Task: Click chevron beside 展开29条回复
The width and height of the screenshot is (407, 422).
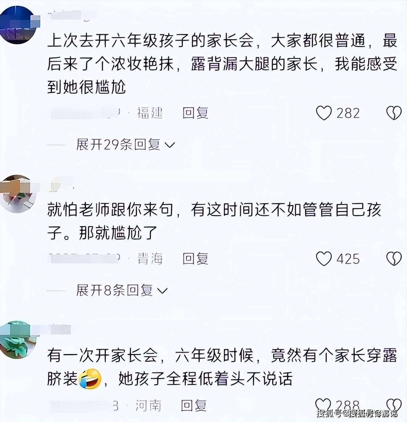Action: coord(170,145)
